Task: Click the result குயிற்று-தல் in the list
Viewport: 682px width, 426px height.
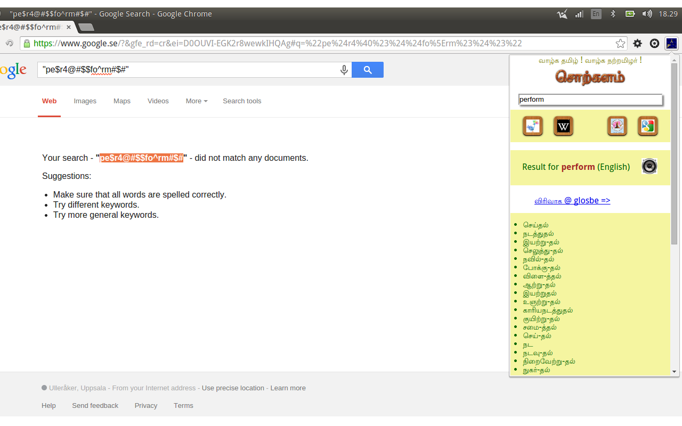Action: click(541, 319)
